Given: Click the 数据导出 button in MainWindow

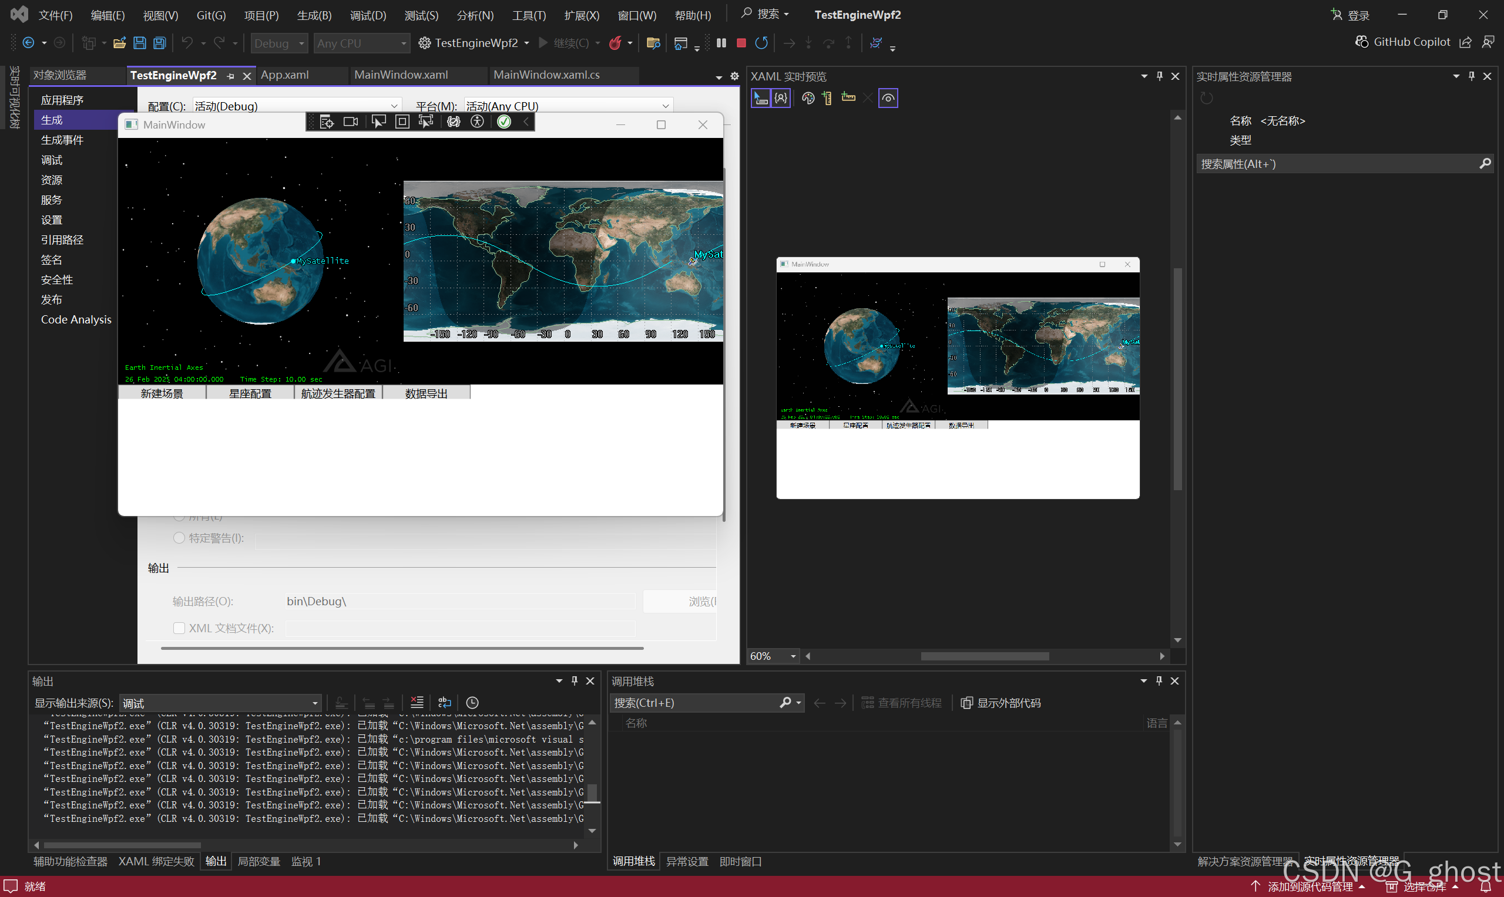Looking at the screenshot, I should pos(426,393).
